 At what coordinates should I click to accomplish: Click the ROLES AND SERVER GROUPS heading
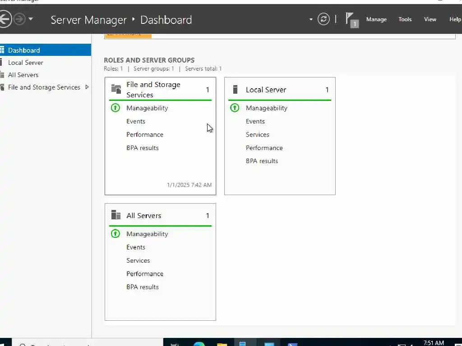(x=149, y=60)
